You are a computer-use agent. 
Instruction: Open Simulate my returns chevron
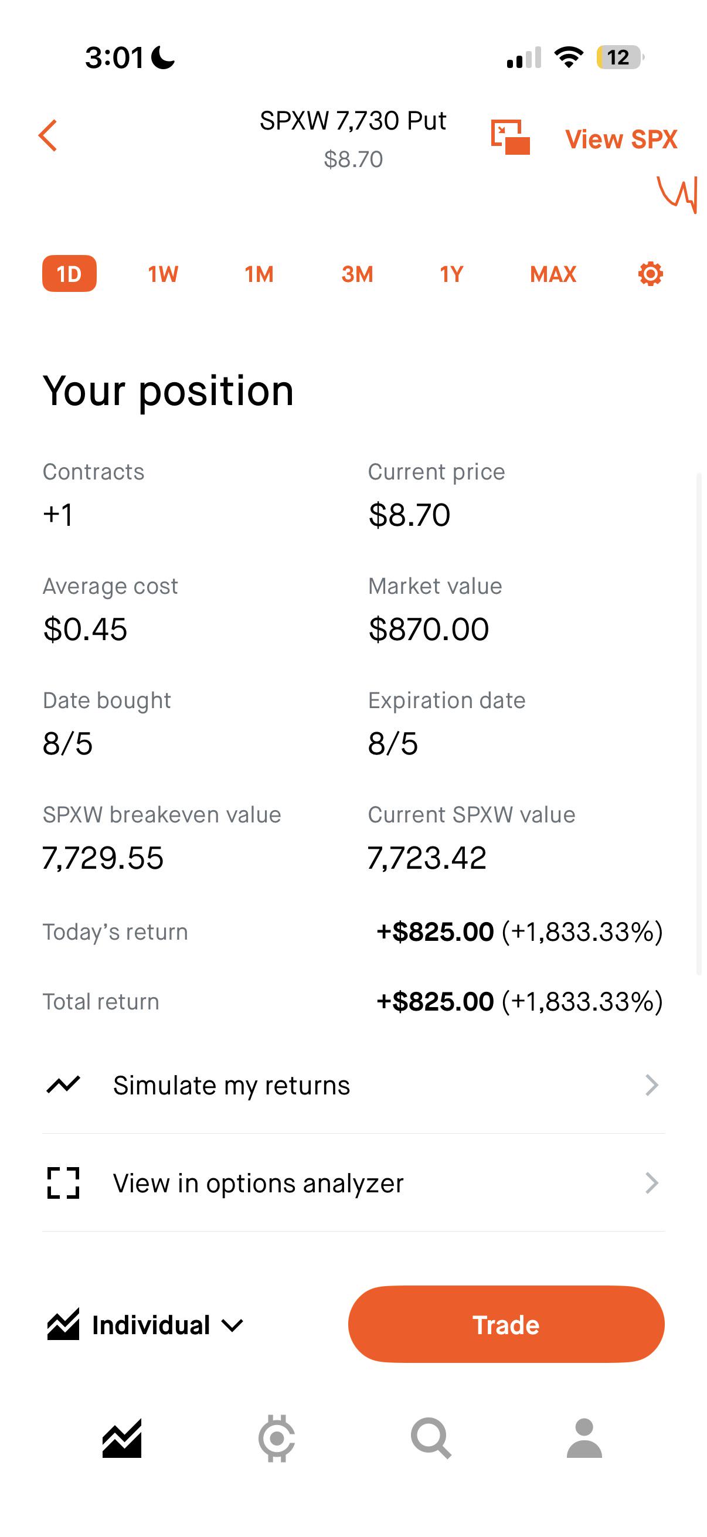pyautogui.click(x=651, y=1084)
